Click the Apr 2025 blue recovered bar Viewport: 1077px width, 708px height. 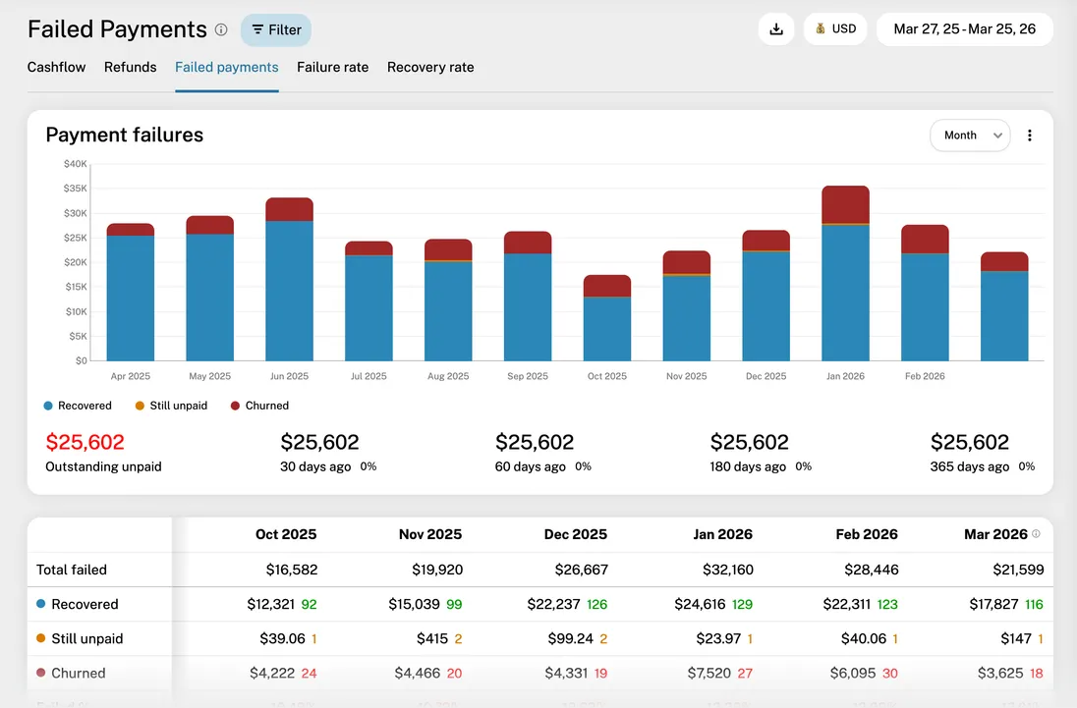tap(131, 298)
